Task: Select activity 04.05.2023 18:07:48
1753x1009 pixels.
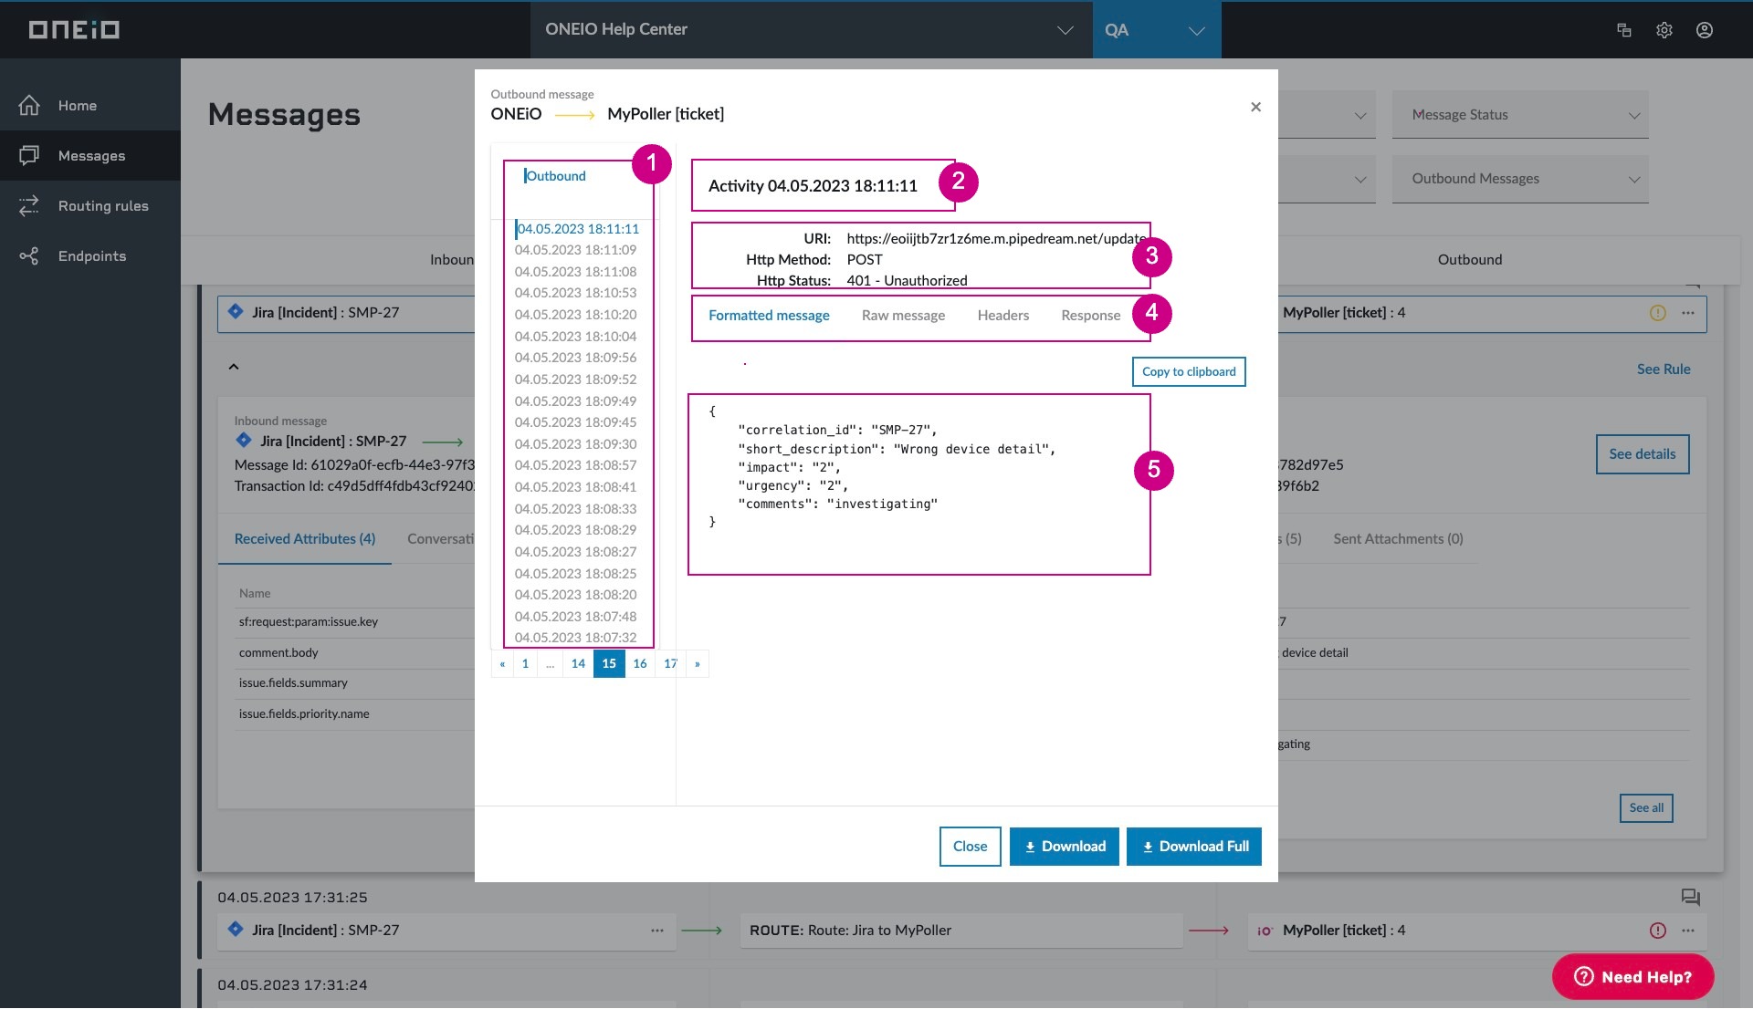Action: tap(575, 617)
